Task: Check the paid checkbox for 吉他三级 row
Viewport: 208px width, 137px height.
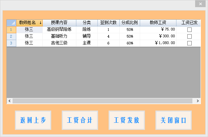Action: tap(189, 43)
